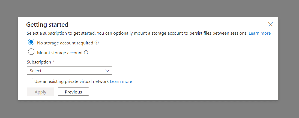
Task: Click info icon beside No storage account required
Action: click(97, 43)
